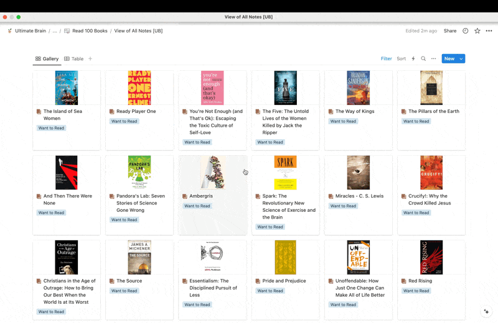Open the Filter menu
498x323 pixels.
click(386, 58)
